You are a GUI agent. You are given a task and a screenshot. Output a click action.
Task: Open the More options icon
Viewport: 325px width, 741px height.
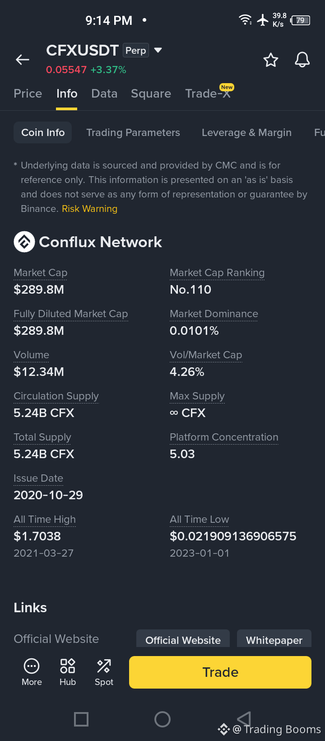[x=32, y=666]
